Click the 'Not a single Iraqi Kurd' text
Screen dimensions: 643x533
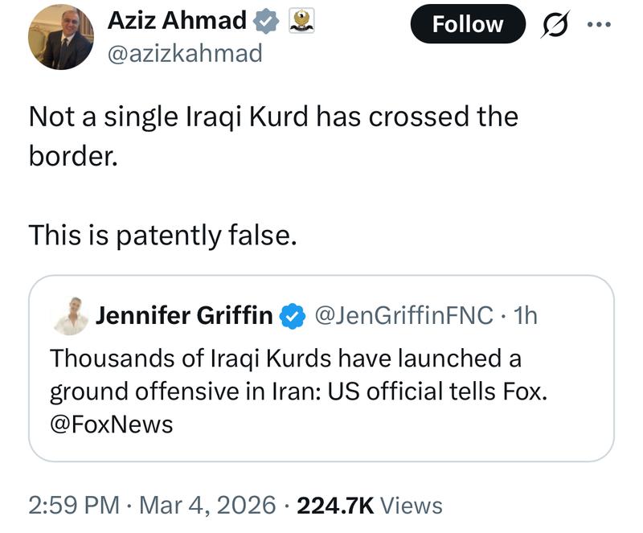pyautogui.click(x=168, y=117)
